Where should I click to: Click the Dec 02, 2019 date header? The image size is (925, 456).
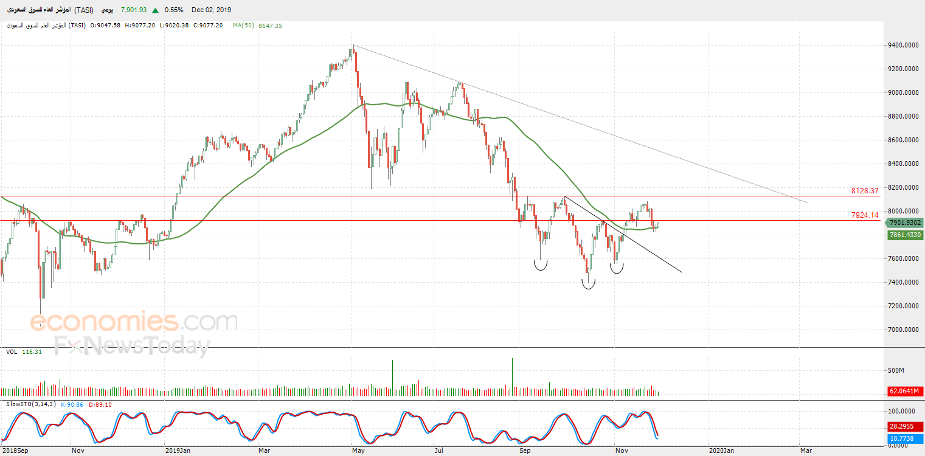pyautogui.click(x=212, y=10)
